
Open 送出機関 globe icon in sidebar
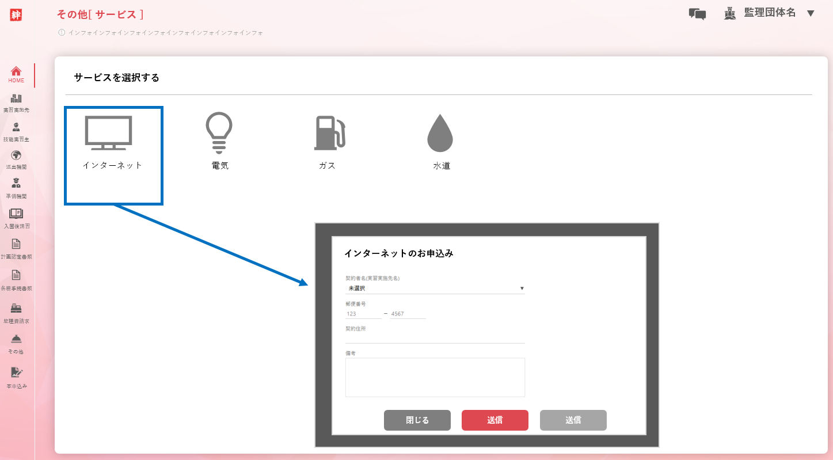click(16, 159)
